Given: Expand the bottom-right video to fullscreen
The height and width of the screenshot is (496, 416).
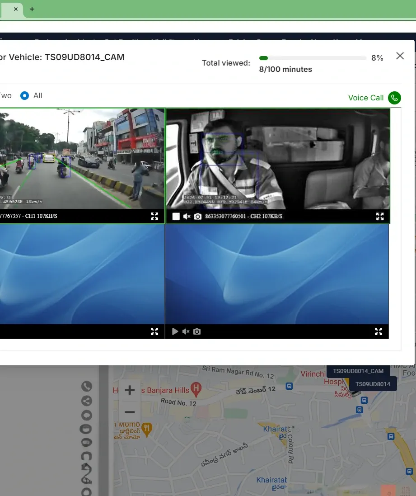Looking at the screenshot, I should (379, 331).
